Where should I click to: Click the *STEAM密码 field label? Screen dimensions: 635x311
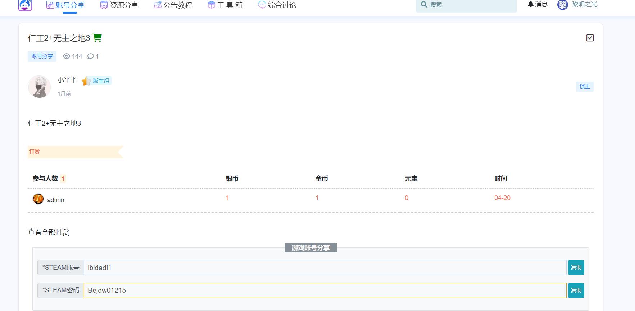coord(61,291)
